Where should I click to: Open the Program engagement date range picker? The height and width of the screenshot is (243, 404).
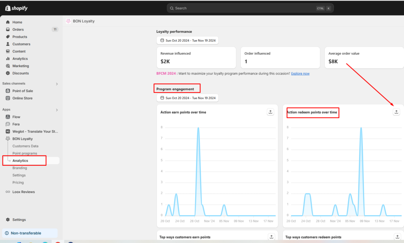pyautogui.click(x=187, y=98)
